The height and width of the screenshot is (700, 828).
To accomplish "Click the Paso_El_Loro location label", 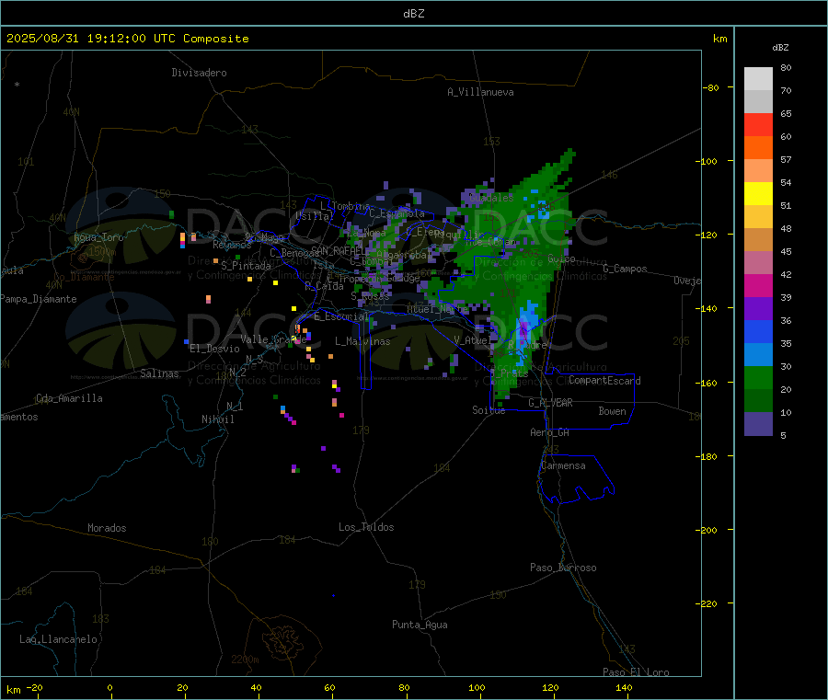I will coord(636,672).
